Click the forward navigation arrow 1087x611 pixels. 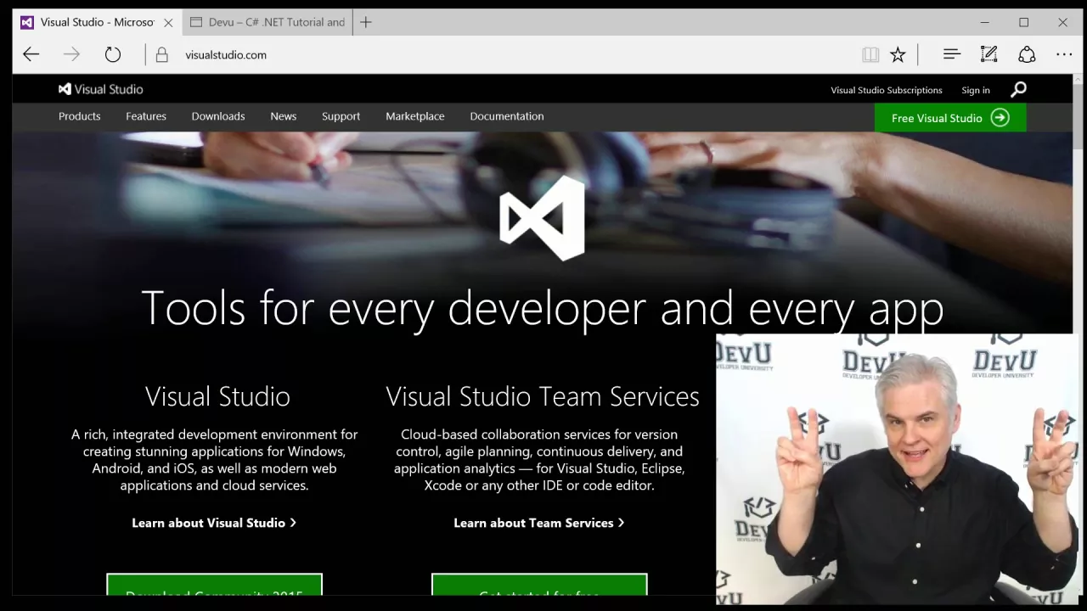(x=72, y=54)
